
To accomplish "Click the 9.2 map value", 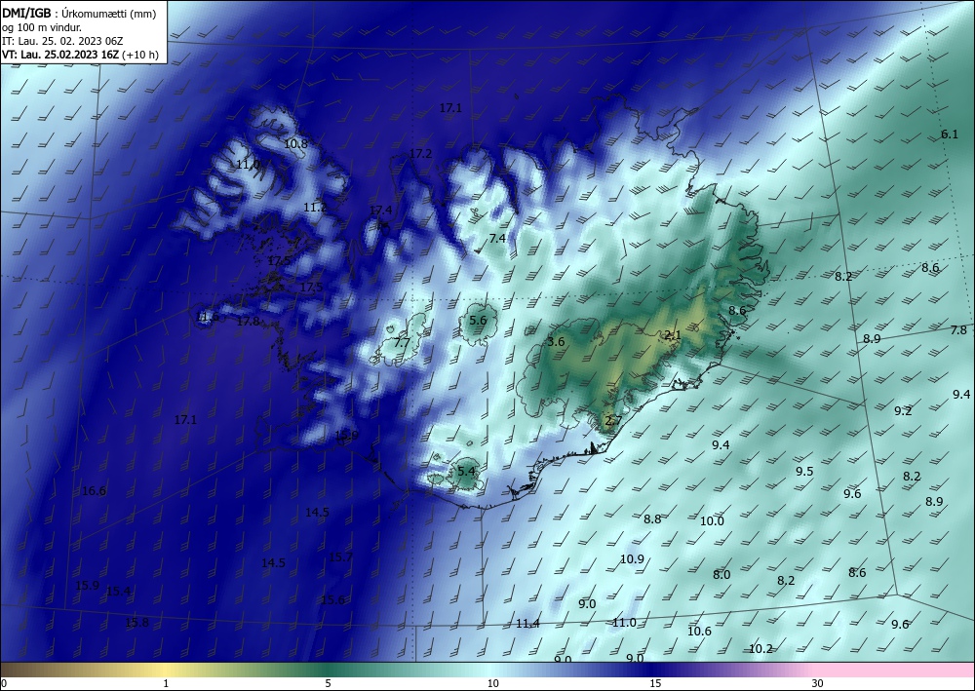I will [x=903, y=410].
